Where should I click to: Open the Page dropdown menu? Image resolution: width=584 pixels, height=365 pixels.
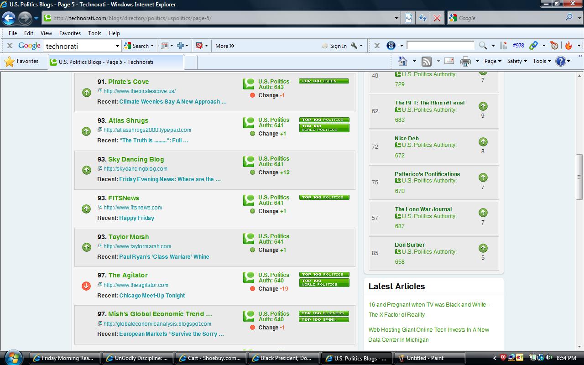point(493,61)
